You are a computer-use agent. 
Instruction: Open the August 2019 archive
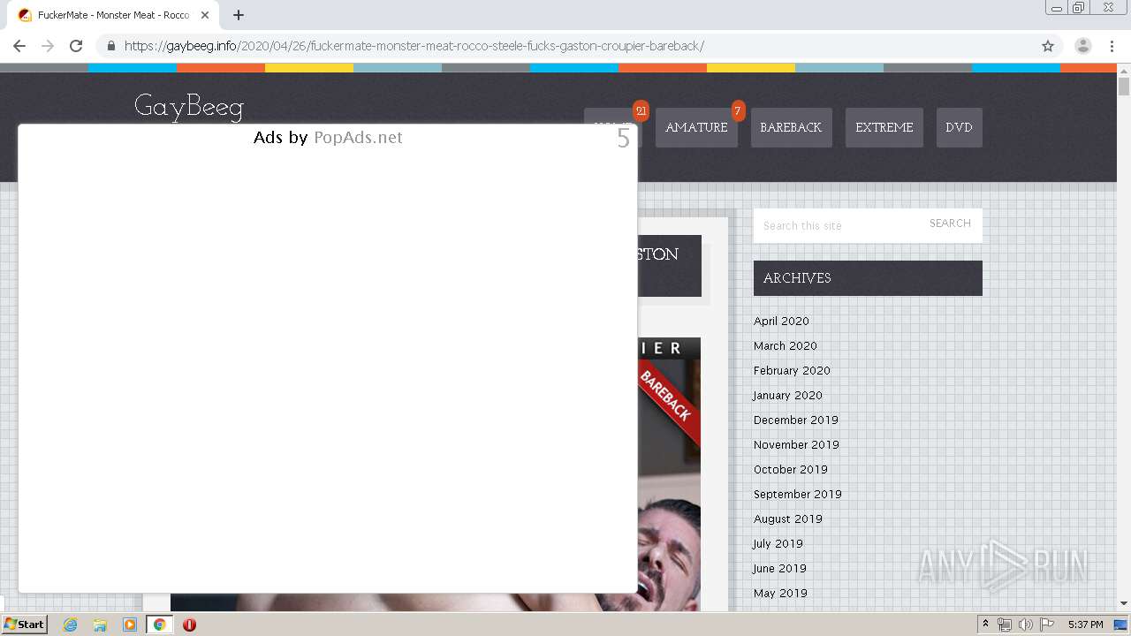788,519
